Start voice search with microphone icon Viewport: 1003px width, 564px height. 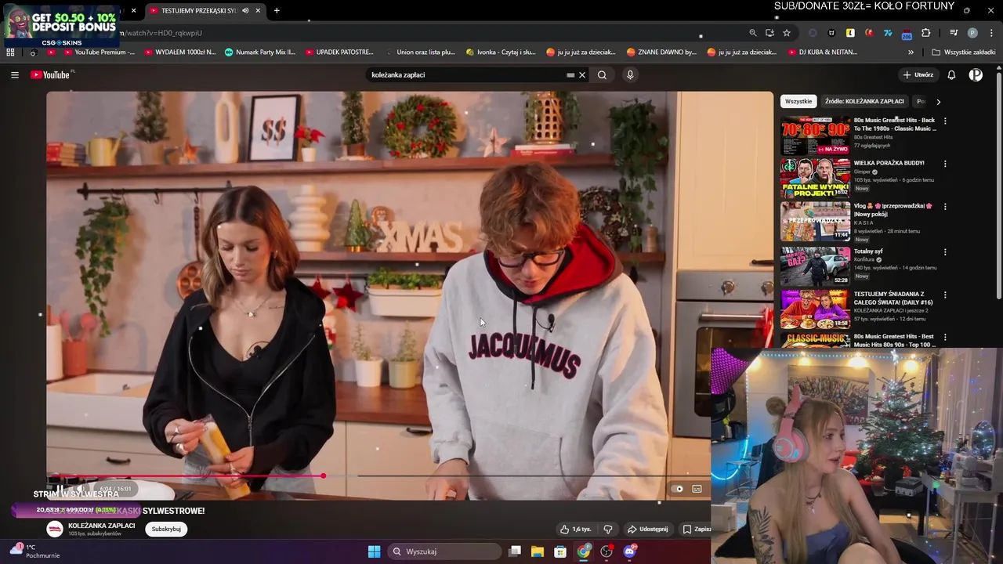click(630, 75)
